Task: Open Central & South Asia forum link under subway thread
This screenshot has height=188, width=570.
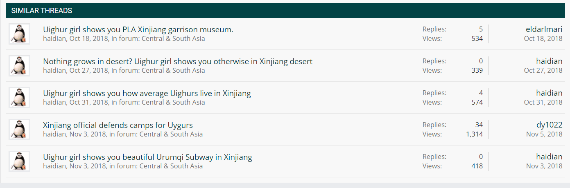Action: [171, 166]
